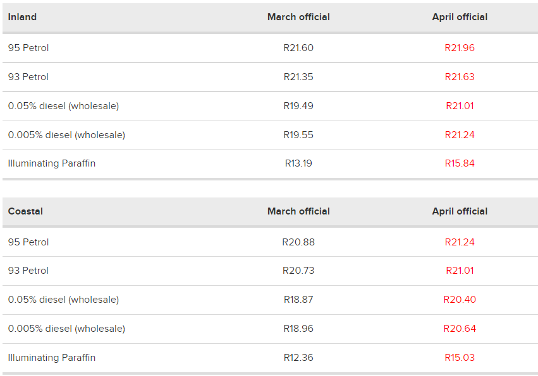Select the Inland 93 Petrol row label
This screenshot has width=538, height=376.
pyautogui.click(x=28, y=77)
